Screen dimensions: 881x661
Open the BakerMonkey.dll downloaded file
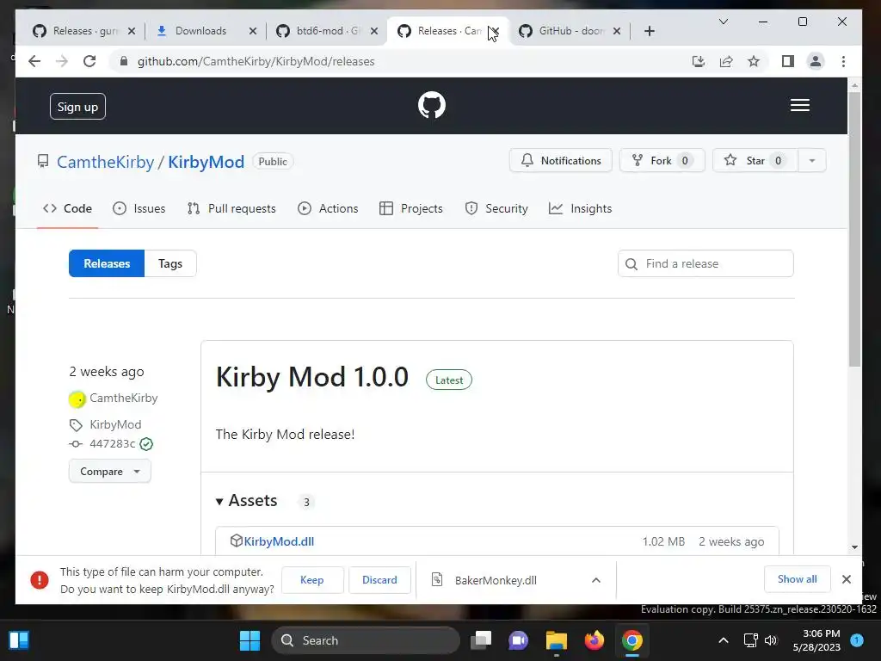pos(496,580)
